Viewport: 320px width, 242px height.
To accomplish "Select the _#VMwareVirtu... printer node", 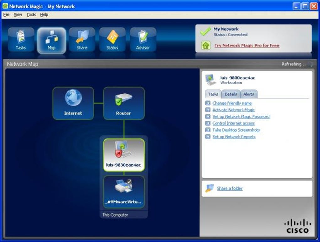I will [124, 192].
